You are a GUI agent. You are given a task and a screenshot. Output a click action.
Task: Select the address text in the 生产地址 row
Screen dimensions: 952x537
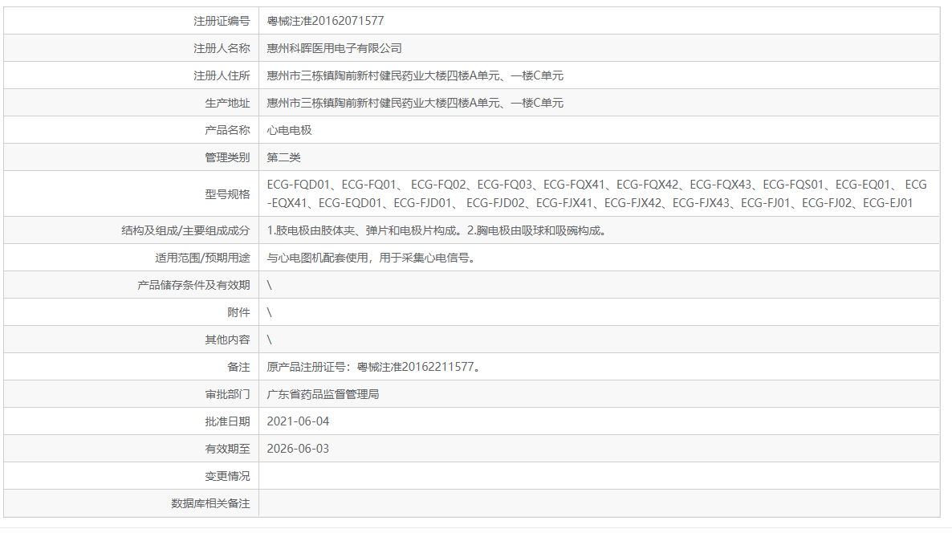(x=415, y=103)
